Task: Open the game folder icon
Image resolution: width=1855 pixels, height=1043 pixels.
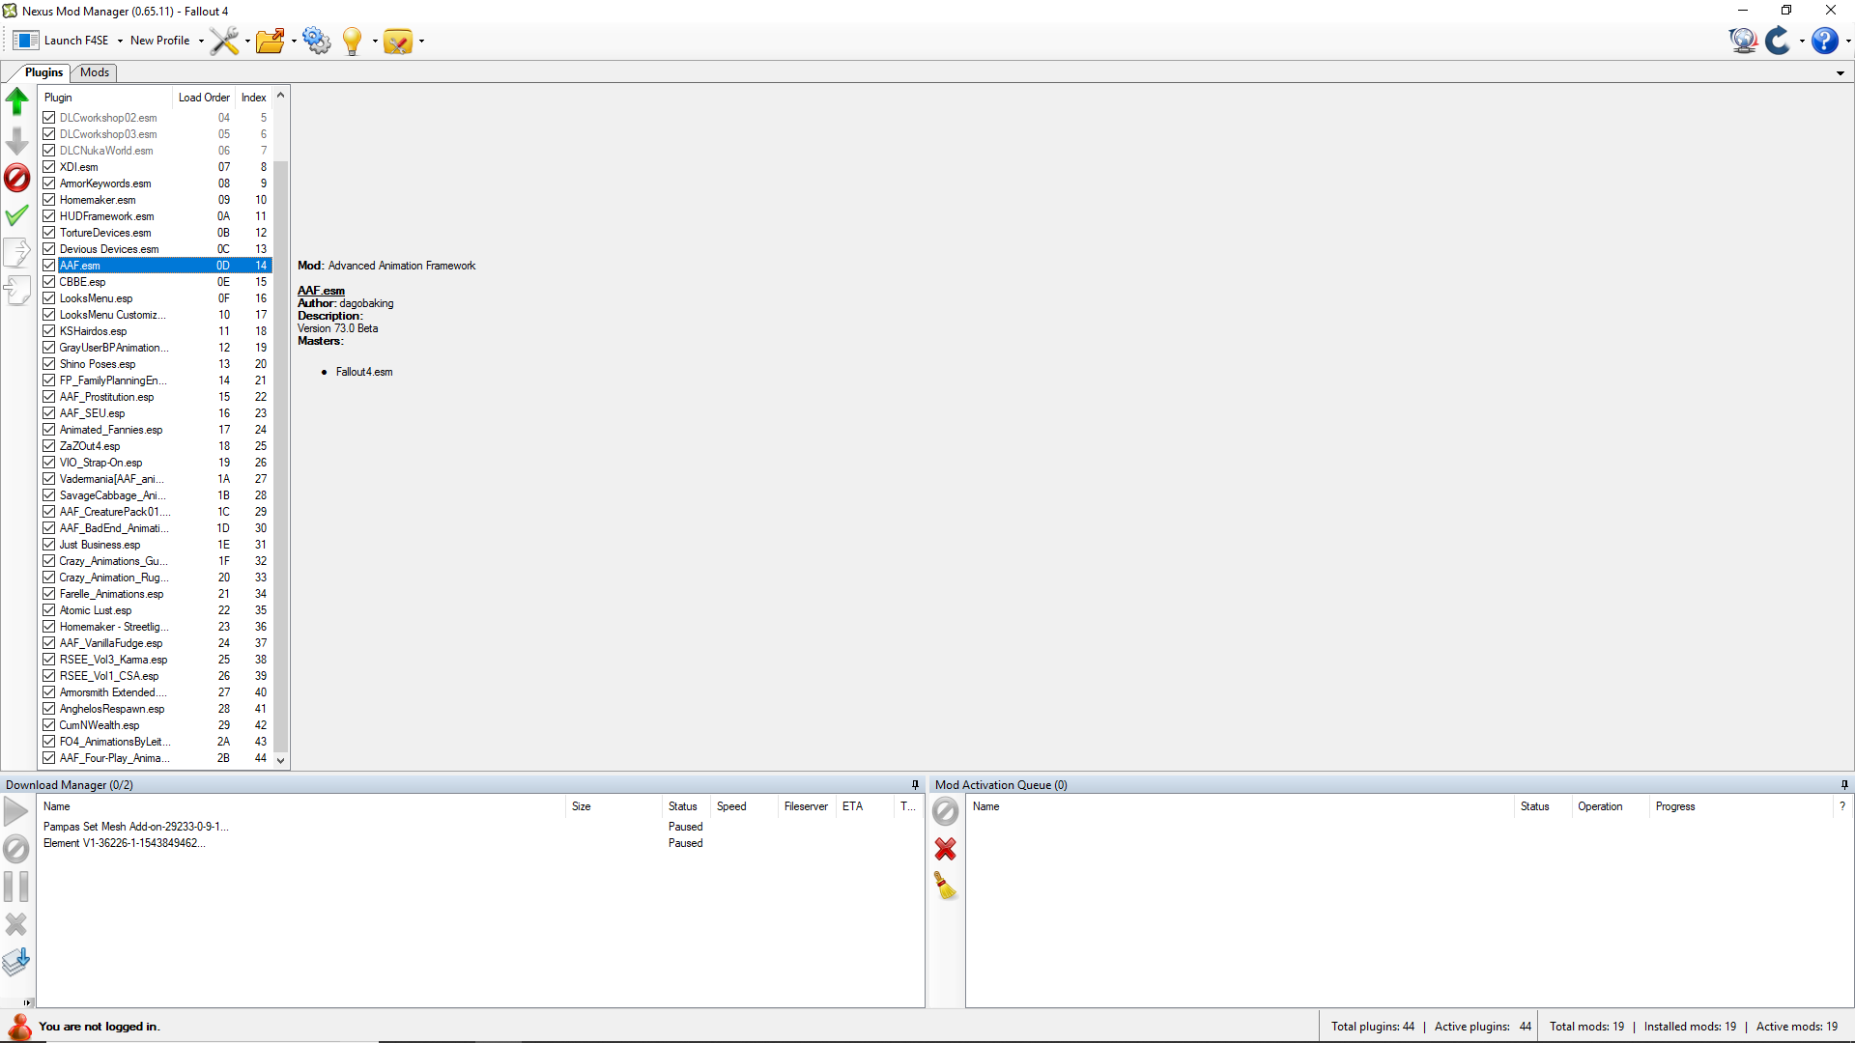Action: [271, 41]
